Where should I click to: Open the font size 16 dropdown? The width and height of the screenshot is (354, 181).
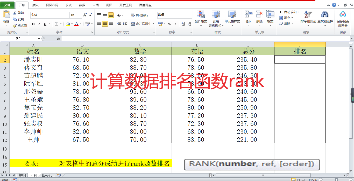coord(80,15)
